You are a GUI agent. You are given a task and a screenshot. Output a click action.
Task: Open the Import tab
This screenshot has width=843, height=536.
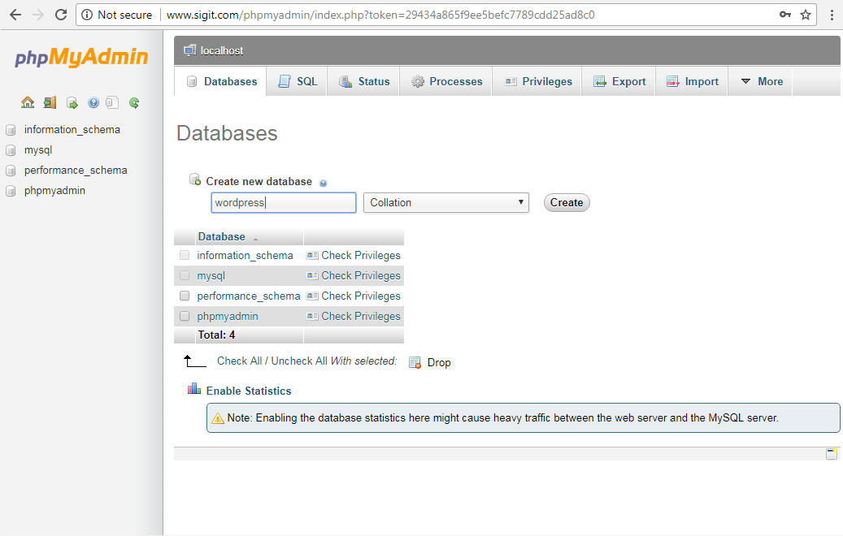point(692,82)
